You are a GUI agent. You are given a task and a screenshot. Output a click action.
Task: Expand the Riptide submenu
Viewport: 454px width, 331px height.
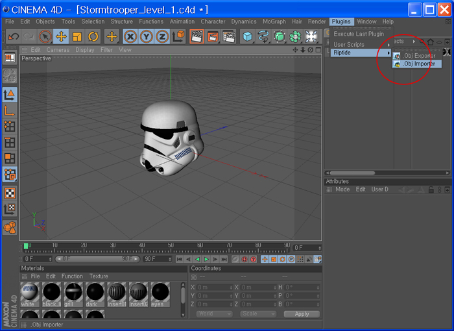pyautogui.click(x=361, y=53)
